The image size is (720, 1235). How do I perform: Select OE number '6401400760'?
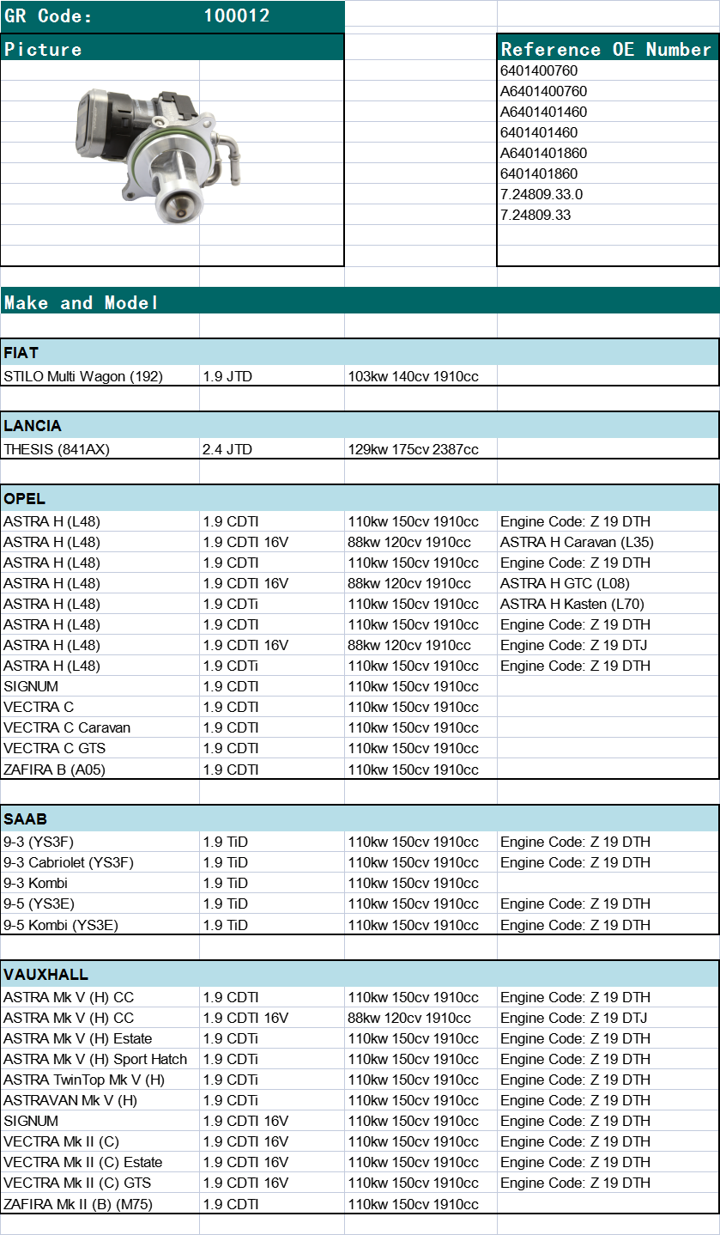[x=539, y=70]
